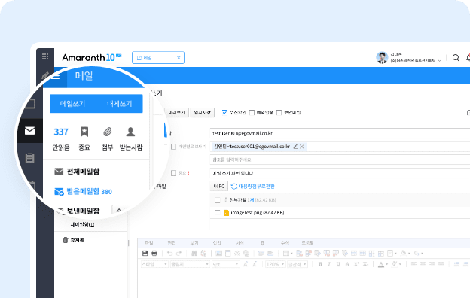The width and height of the screenshot is (470, 298).
Task: Open the 표 editor menu
Action: coord(262,242)
